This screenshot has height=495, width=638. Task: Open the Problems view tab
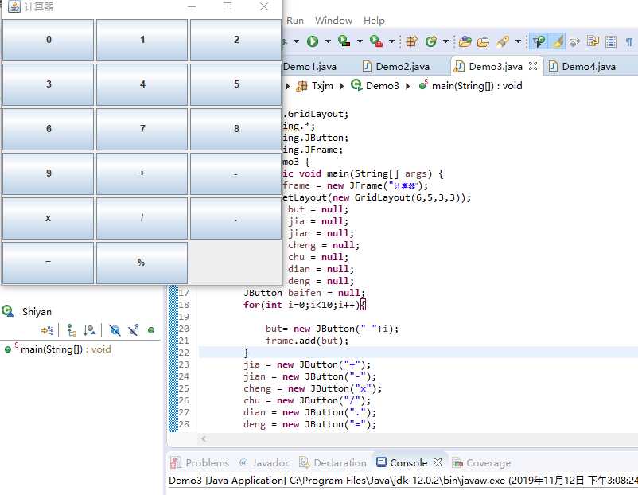tap(200, 463)
